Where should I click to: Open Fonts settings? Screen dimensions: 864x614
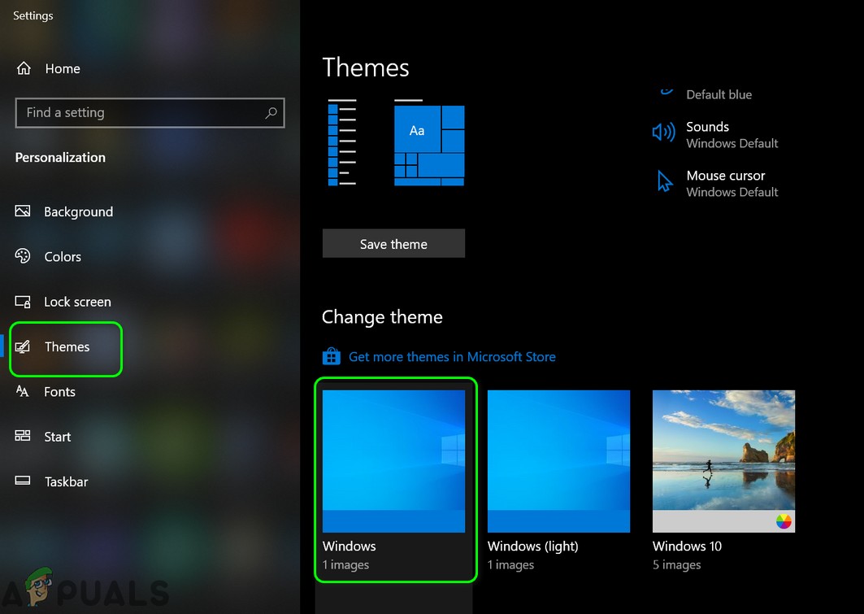tap(46, 392)
